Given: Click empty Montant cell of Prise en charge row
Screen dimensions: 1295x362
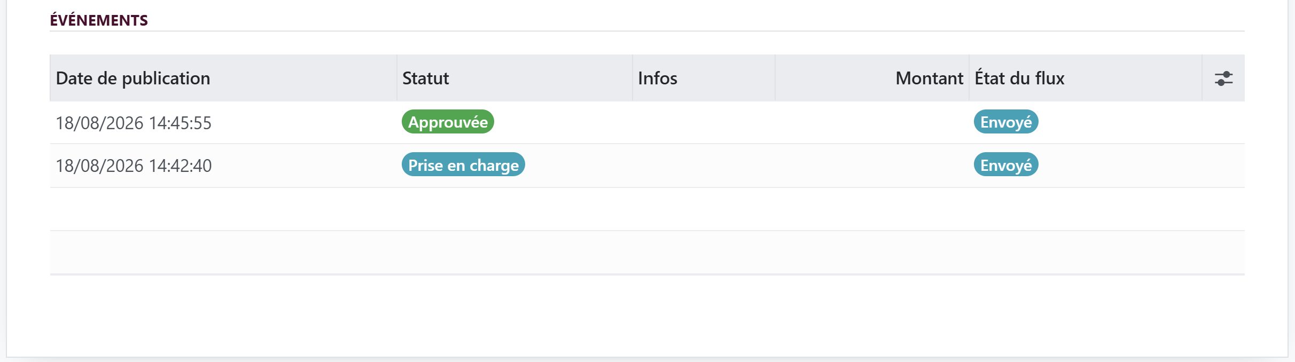Looking at the screenshot, I should [x=872, y=166].
